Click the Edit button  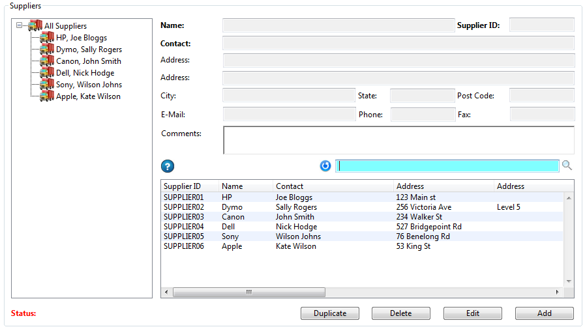pyautogui.click(x=473, y=313)
